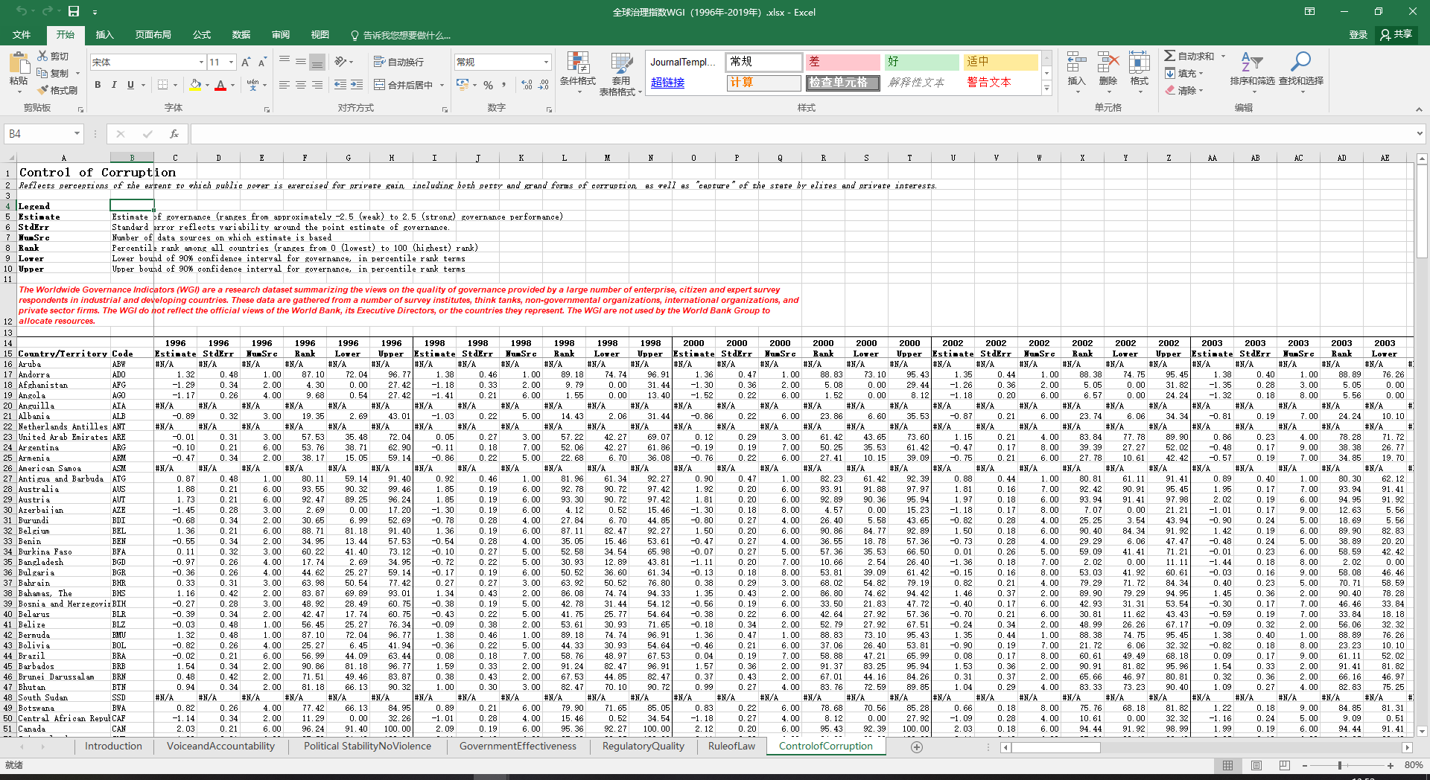1430x780 pixels.
Task: Open the font color dropdown arrow
Action: coord(232,85)
